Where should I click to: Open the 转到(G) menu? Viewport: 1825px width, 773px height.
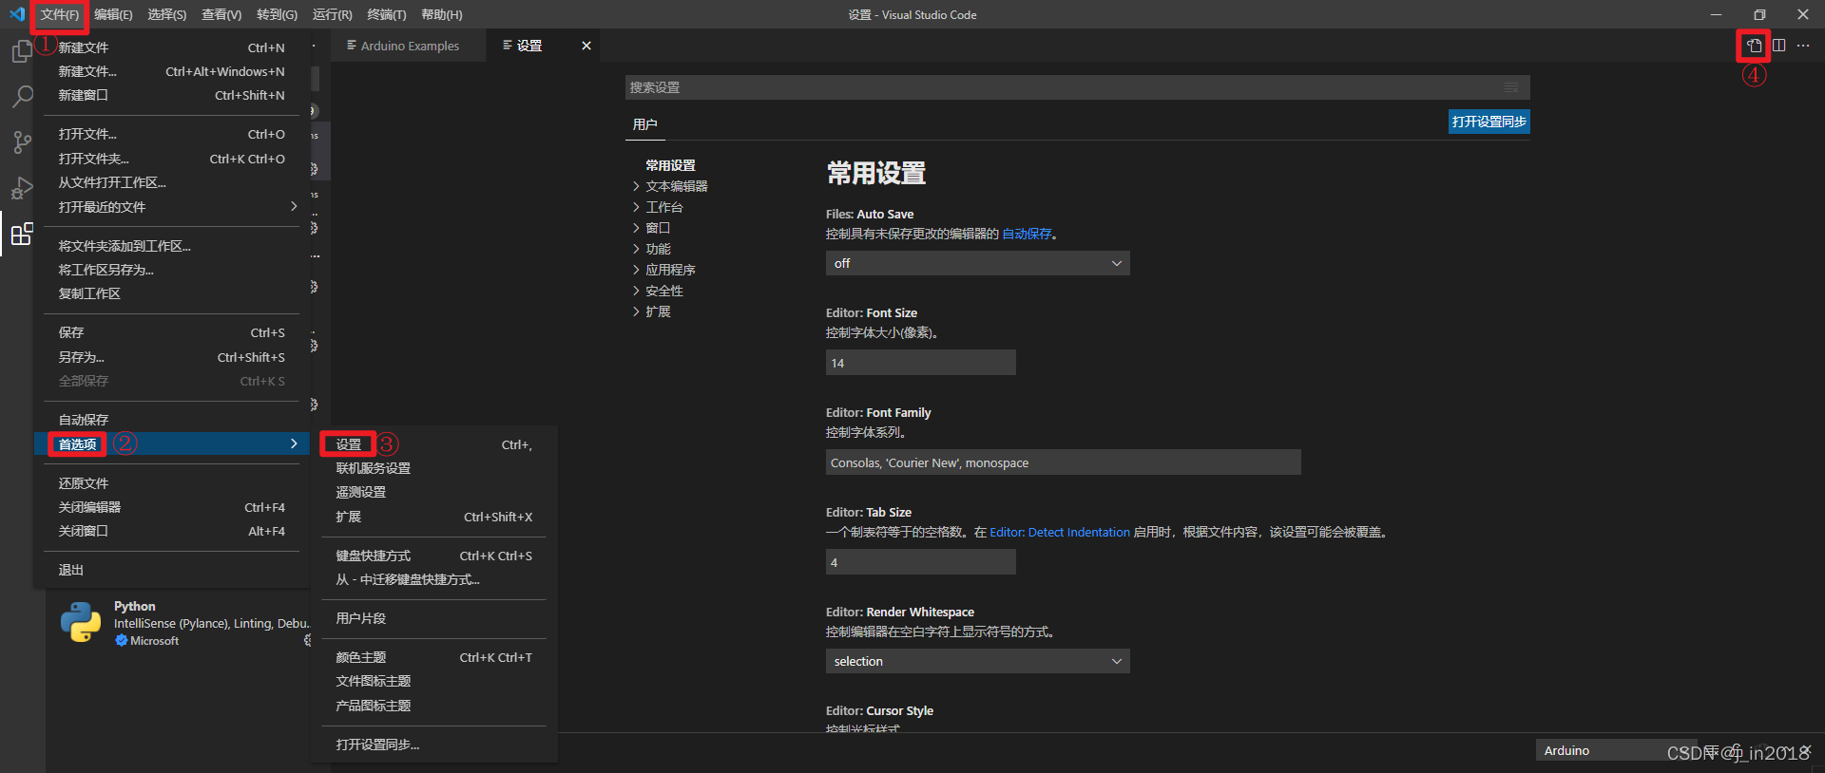[277, 14]
